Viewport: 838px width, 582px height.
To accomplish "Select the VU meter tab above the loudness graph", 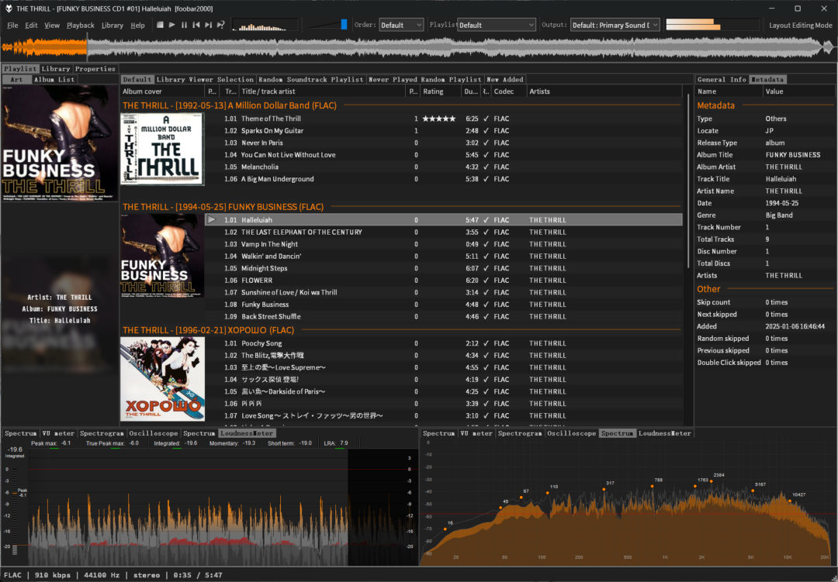I will pos(57,433).
